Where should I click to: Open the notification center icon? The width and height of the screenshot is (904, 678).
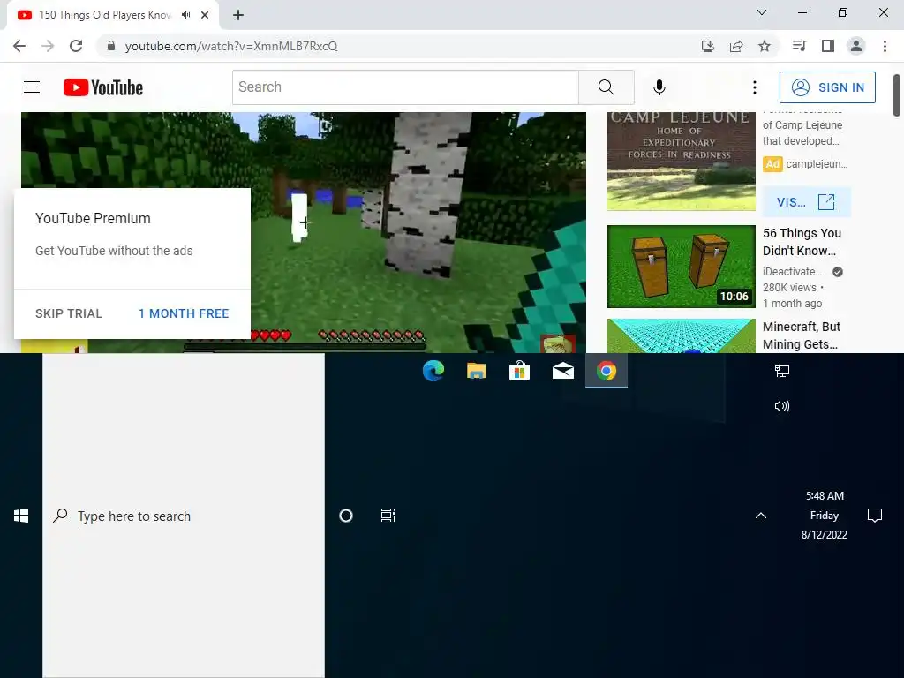(x=875, y=516)
